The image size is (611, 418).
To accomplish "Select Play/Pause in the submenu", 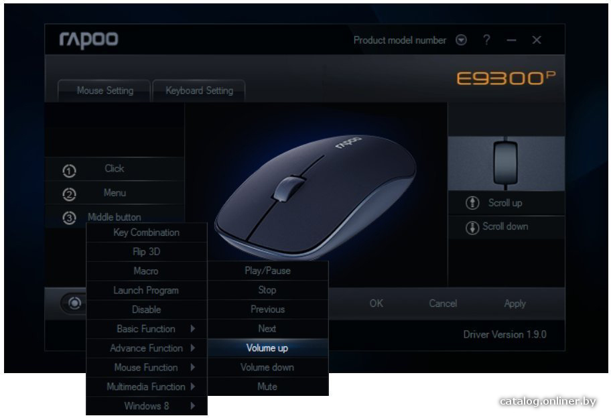I will click(268, 271).
